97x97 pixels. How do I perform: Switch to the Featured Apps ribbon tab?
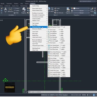[24, 6]
